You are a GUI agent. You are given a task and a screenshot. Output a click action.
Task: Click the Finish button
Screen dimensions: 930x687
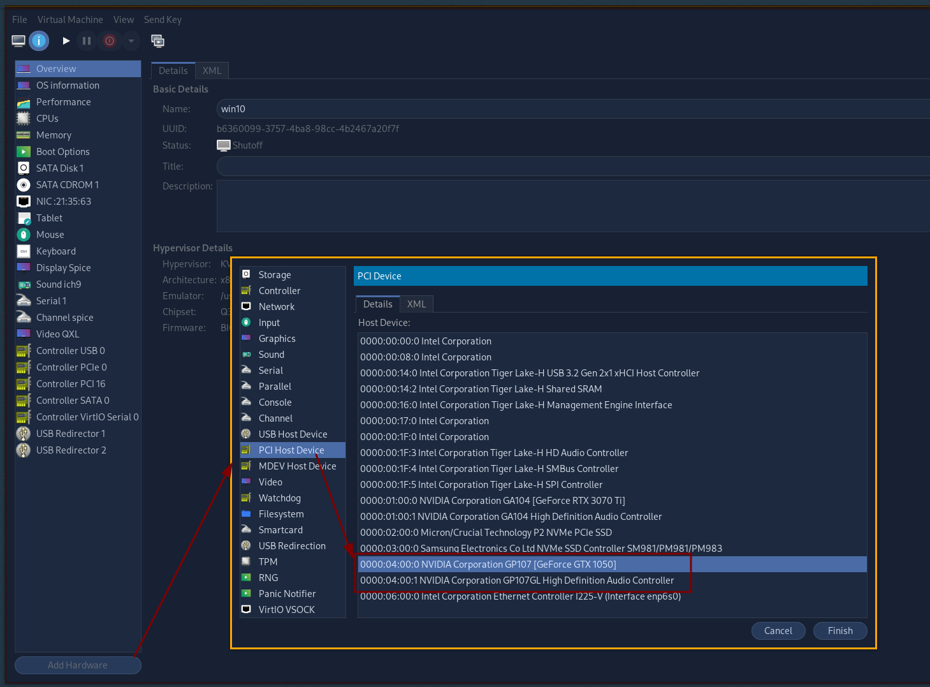[840, 631]
